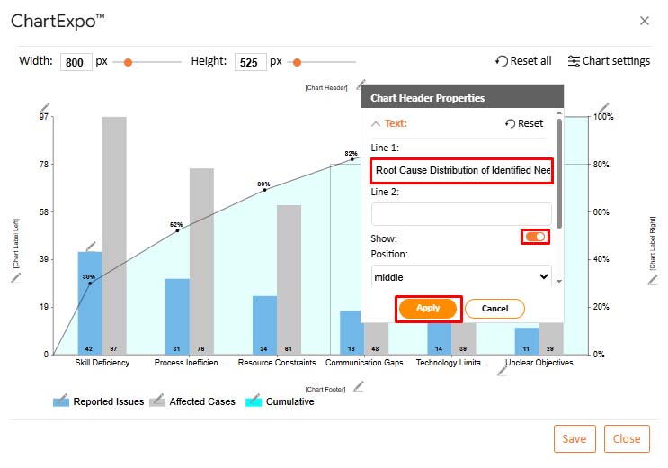This screenshot has width=668, height=468.
Task: Open Chart settings
Action: click(609, 61)
